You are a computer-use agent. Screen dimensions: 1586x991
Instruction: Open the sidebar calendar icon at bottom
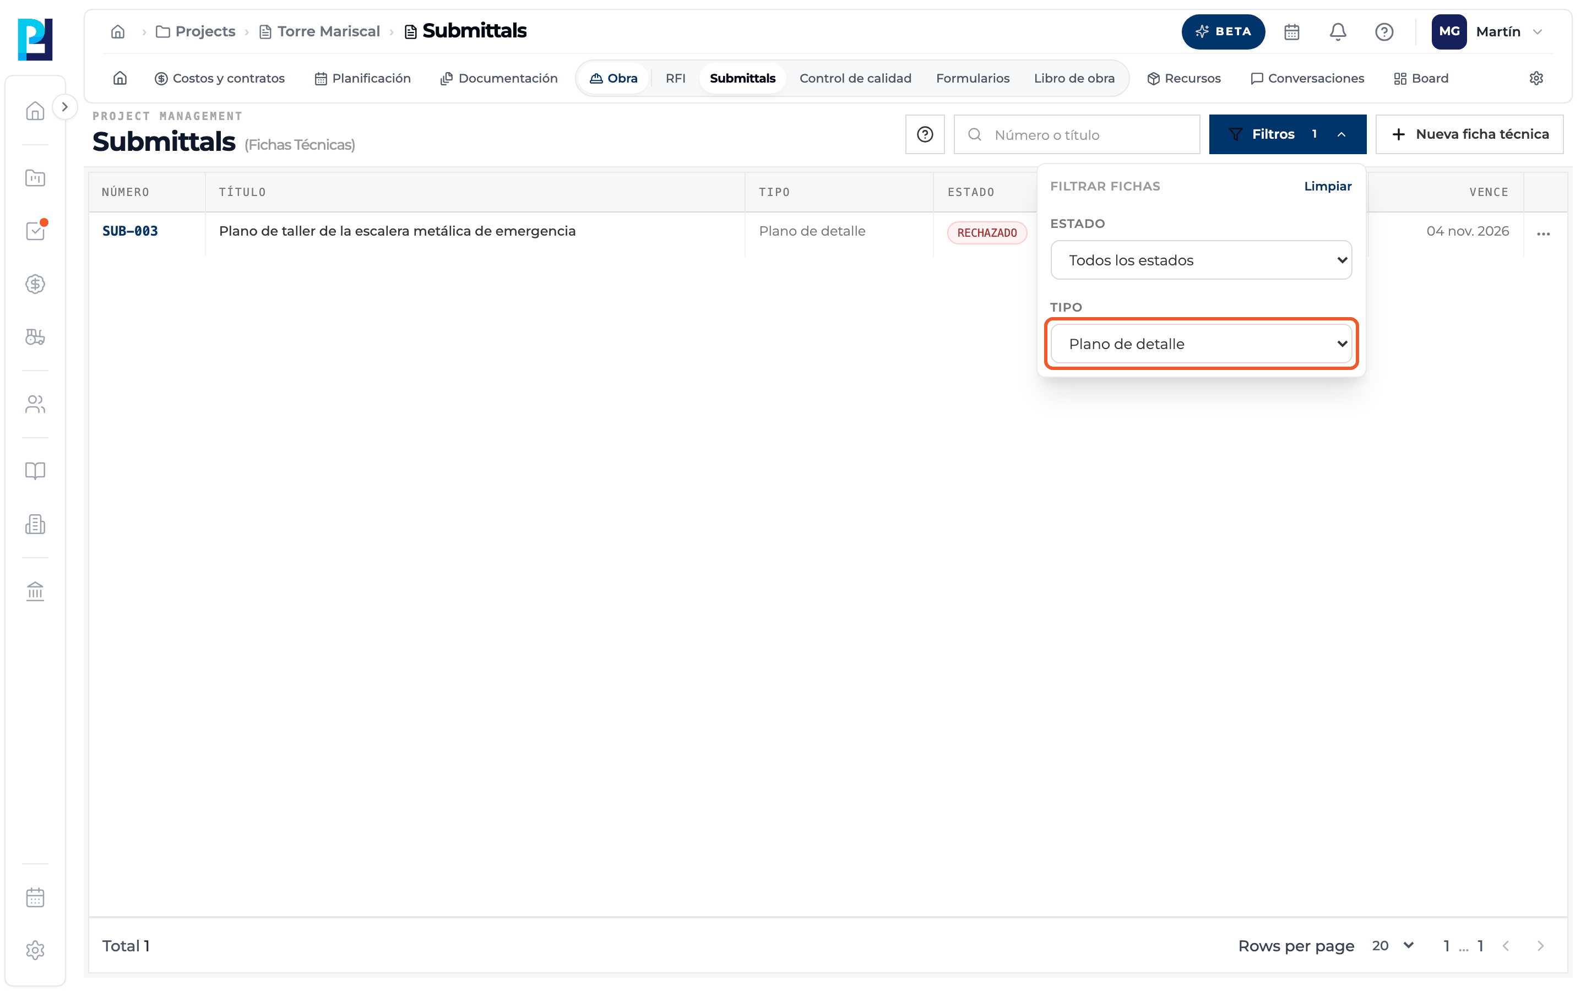[x=35, y=897]
